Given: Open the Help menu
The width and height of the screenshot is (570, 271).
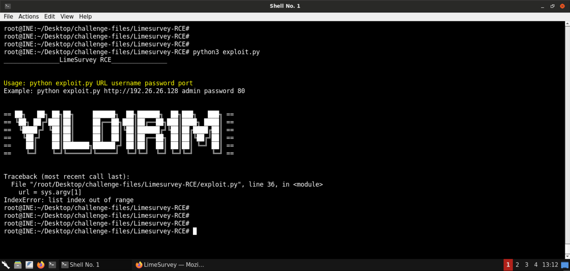Looking at the screenshot, I should click(85, 17).
